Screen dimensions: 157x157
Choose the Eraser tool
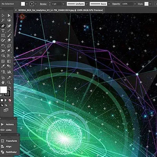click(9, 40)
